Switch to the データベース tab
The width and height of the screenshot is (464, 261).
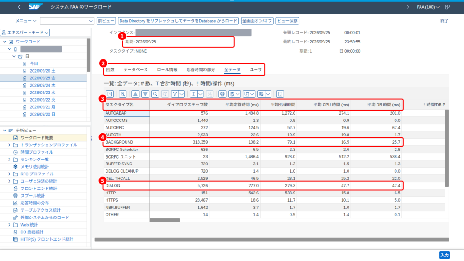(x=135, y=69)
